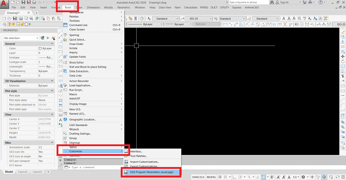Screen dimensions: 346x180
Task: Click the Plot printer icon in quick access toolbar
Action: 34,3
